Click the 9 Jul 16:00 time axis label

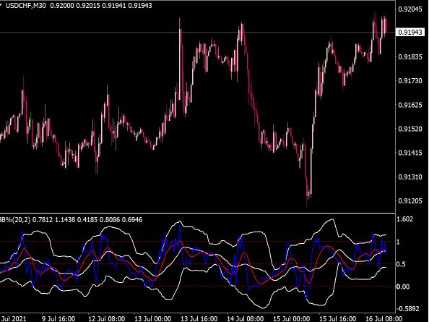(58, 318)
